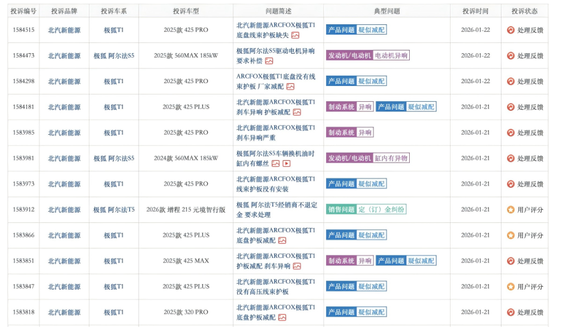Click orange star icon for complaint 1583912
Screen dimensions: 566x327
[x=511, y=209]
